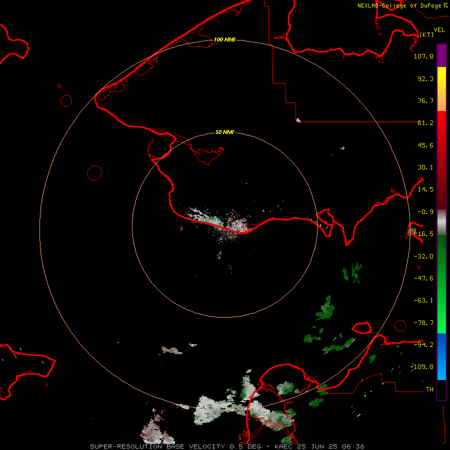Click the -109.8 velocity scale value

point(422,367)
